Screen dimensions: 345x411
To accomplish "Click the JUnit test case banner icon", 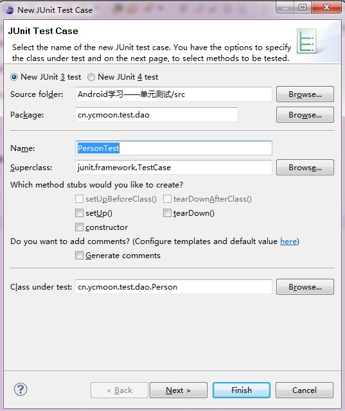I will [306, 41].
